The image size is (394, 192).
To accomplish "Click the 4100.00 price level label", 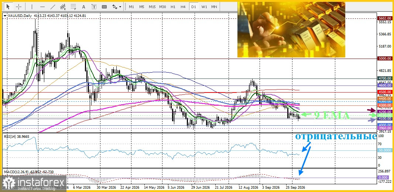I will pyautogui.click(x=385, y=118).
